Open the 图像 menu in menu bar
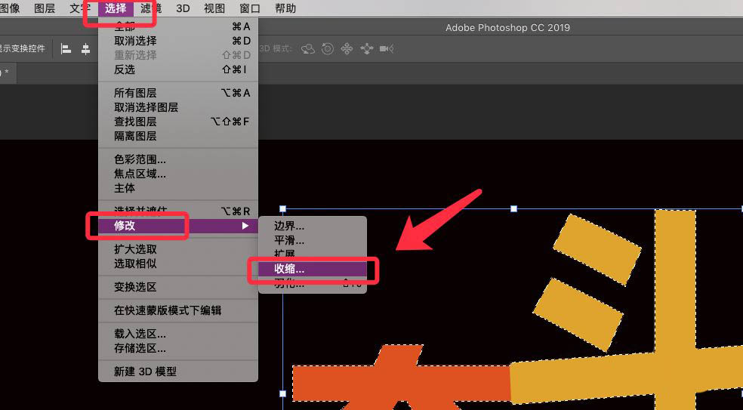The height and width of the screenshot is (410, 743). coord(10,8)
